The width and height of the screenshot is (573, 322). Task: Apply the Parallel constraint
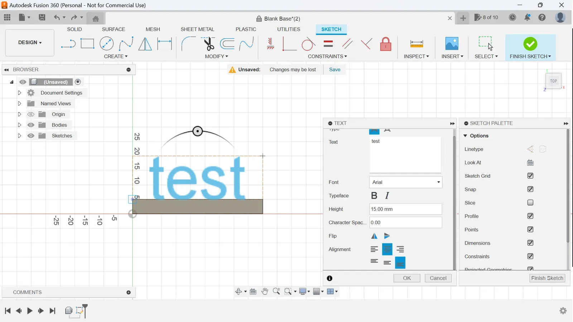coord(347,44)
